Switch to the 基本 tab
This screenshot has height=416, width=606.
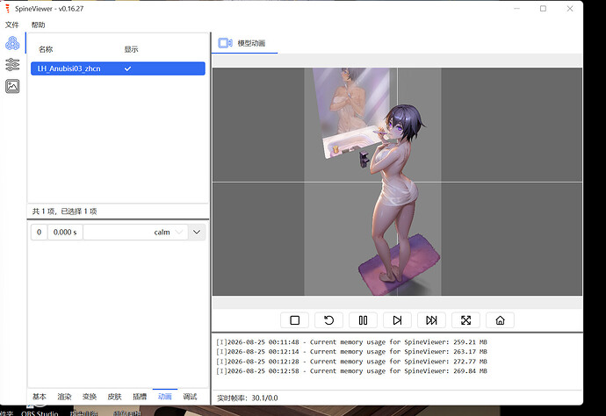[40, 397]
